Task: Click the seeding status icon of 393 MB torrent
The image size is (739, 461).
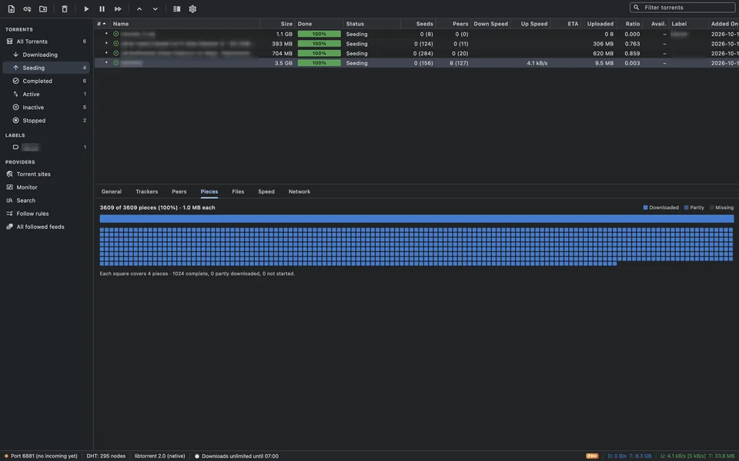Action: click(116, 44)
